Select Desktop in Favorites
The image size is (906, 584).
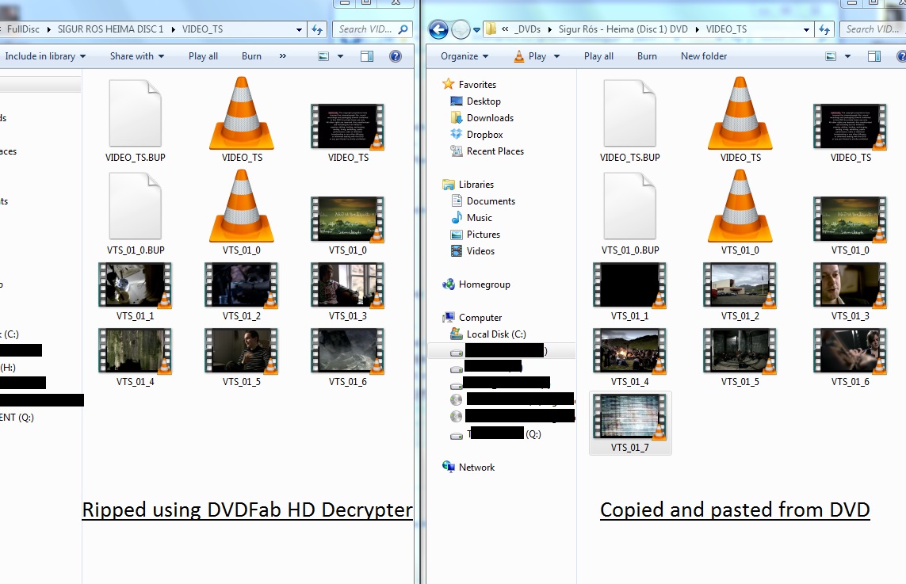pyautogui.click(x=475, y=101)
